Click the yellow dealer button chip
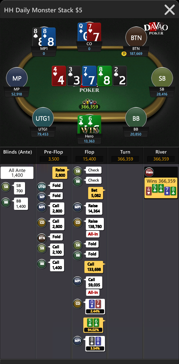This screenshot has width=179, height=364. pos(124,54)
